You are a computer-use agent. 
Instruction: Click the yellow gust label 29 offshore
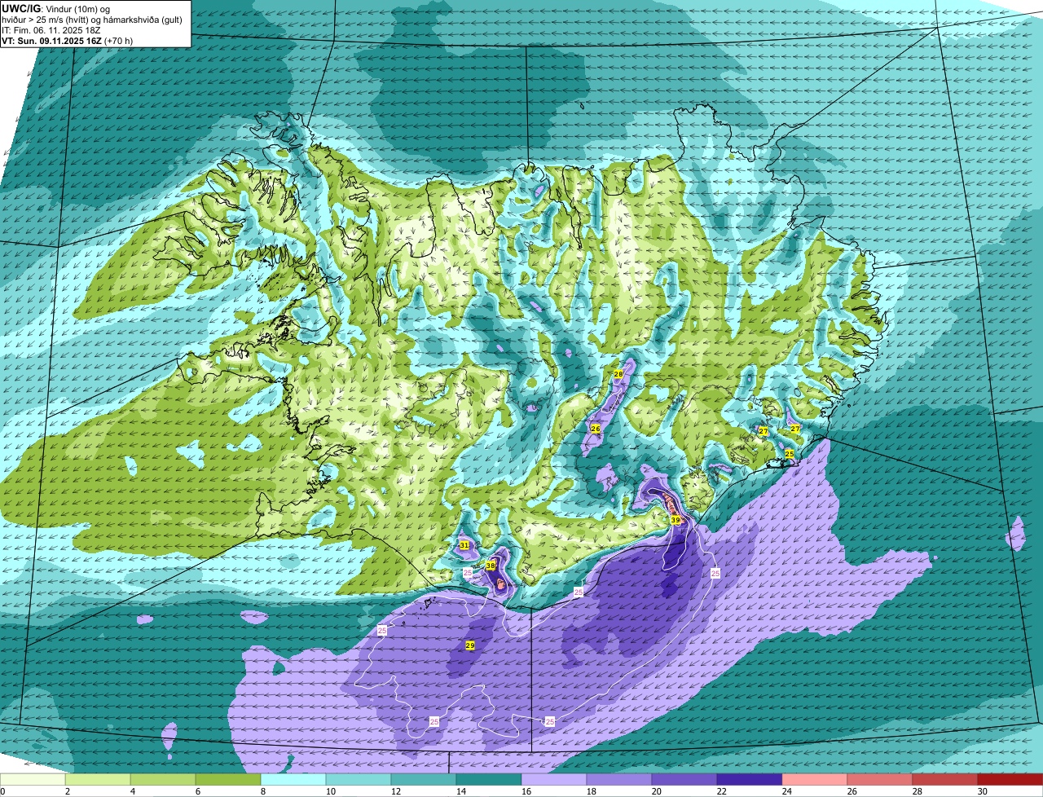click(470, 645)
